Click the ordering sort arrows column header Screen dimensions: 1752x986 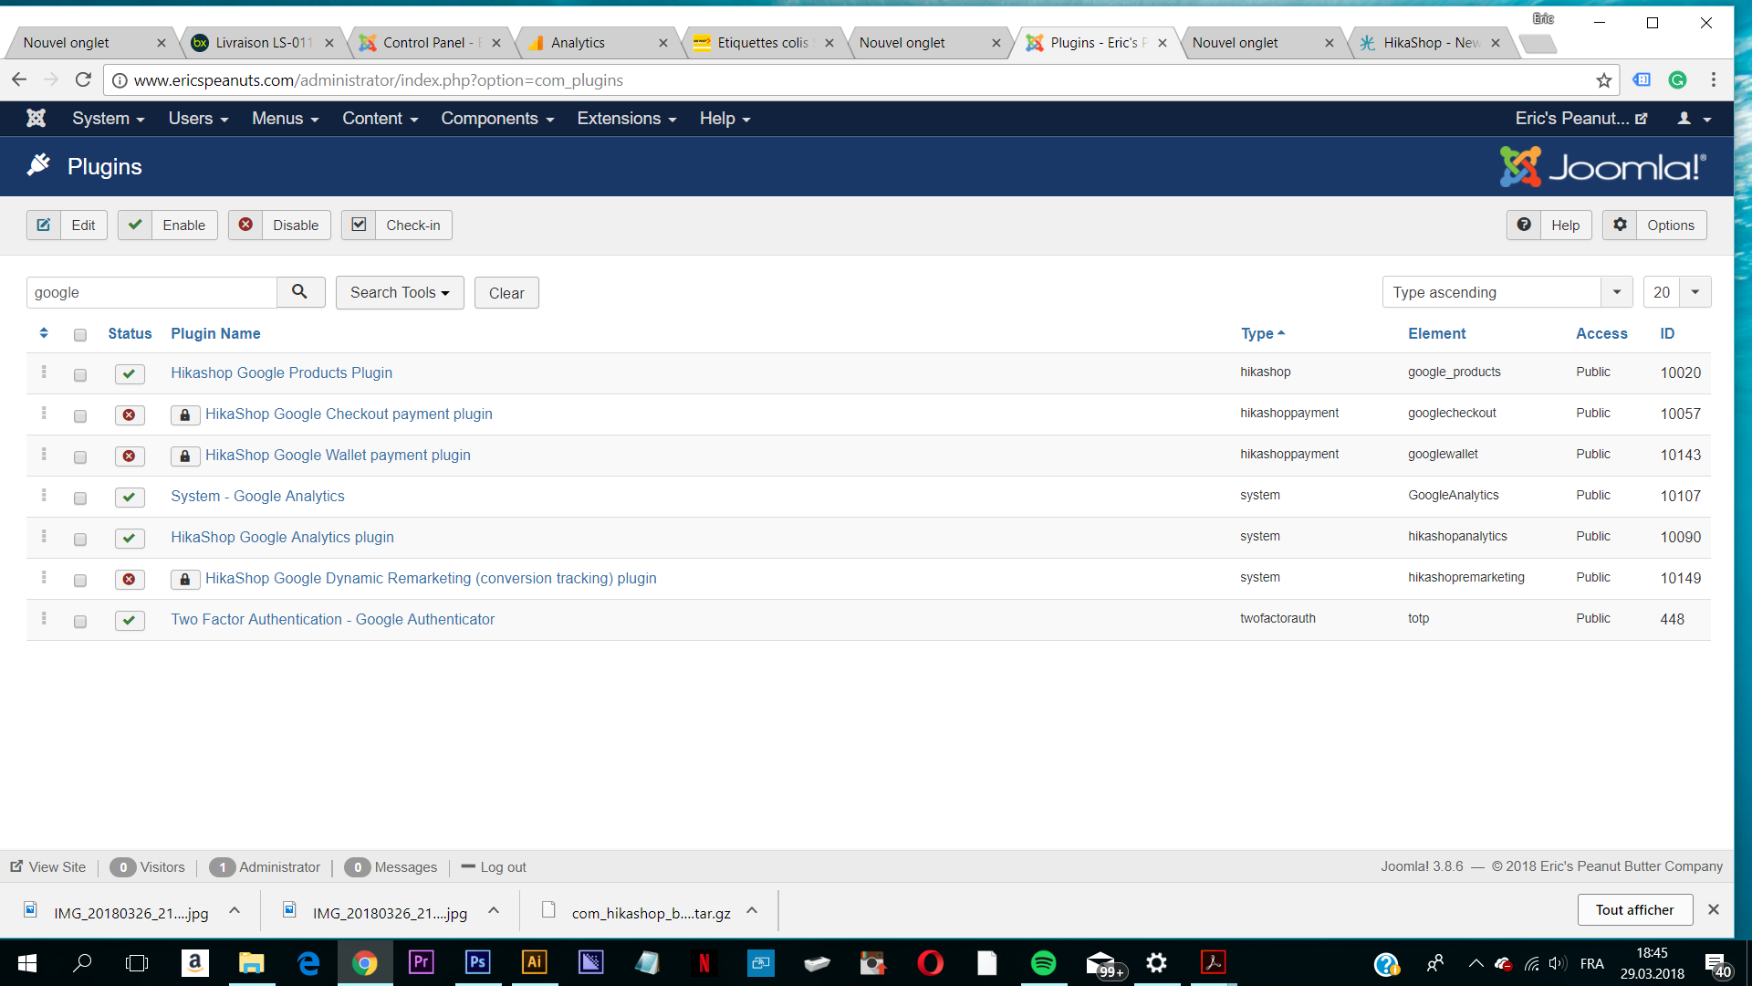pos(44,333)
